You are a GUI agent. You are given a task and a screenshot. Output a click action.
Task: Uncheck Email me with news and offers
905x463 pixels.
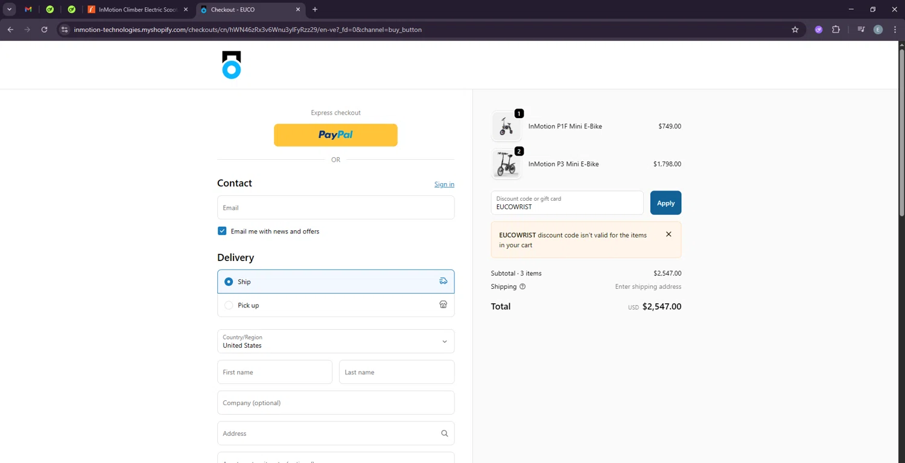click(x=222, y=231)
